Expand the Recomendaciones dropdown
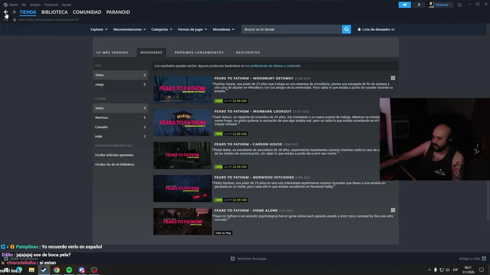 pos(129,29)
